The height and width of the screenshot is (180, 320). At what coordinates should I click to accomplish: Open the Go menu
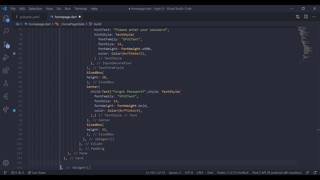coord(59,9)
